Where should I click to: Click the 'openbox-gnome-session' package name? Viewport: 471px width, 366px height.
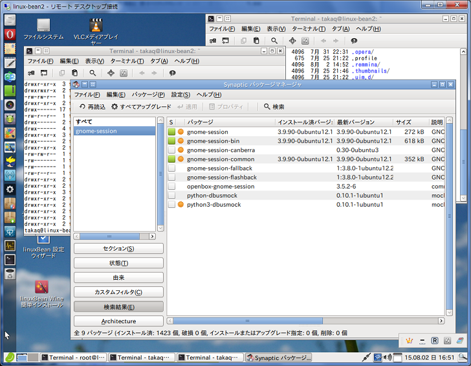point(221,186)
